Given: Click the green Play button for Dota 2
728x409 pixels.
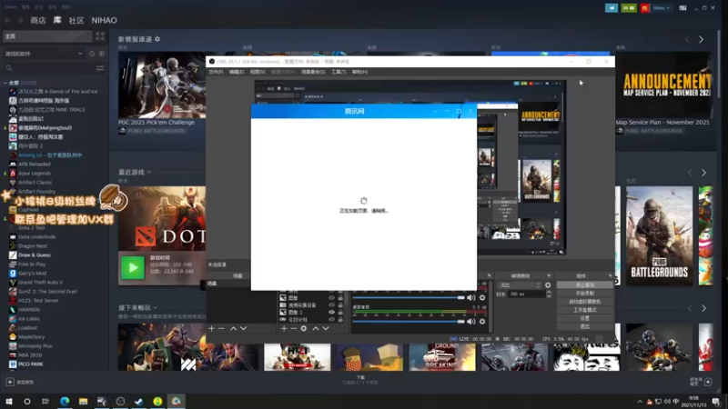Looking at the screenshot, I should click(x=133, y=268).
